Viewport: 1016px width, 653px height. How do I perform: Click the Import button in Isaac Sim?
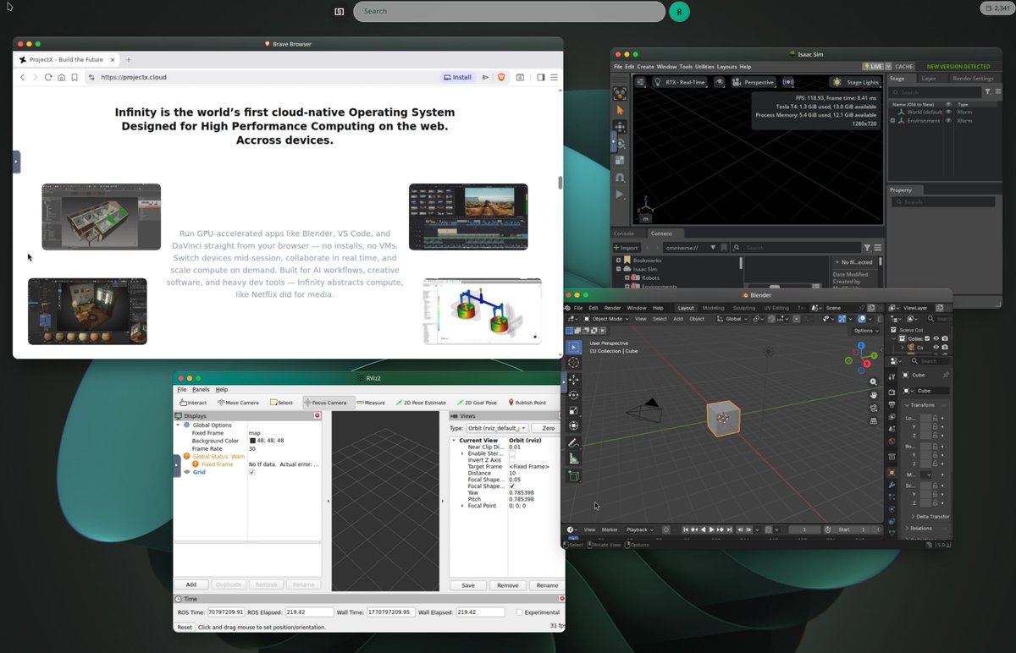coord(626,248)
